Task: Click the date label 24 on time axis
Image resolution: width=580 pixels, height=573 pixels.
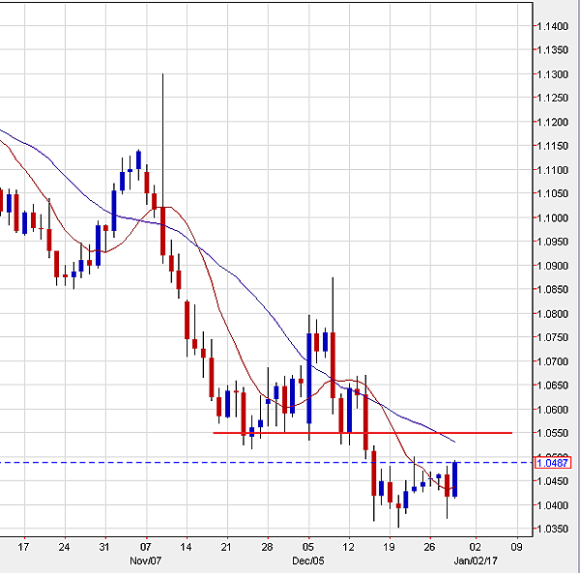Action: click(64, 547)
